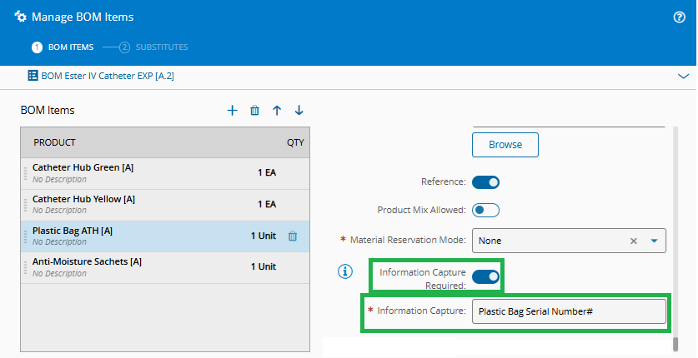Viewport: 698px width, 358px height.
Task: Click the details panel vertical scrollbar
Action: click(x=675, y=344)
